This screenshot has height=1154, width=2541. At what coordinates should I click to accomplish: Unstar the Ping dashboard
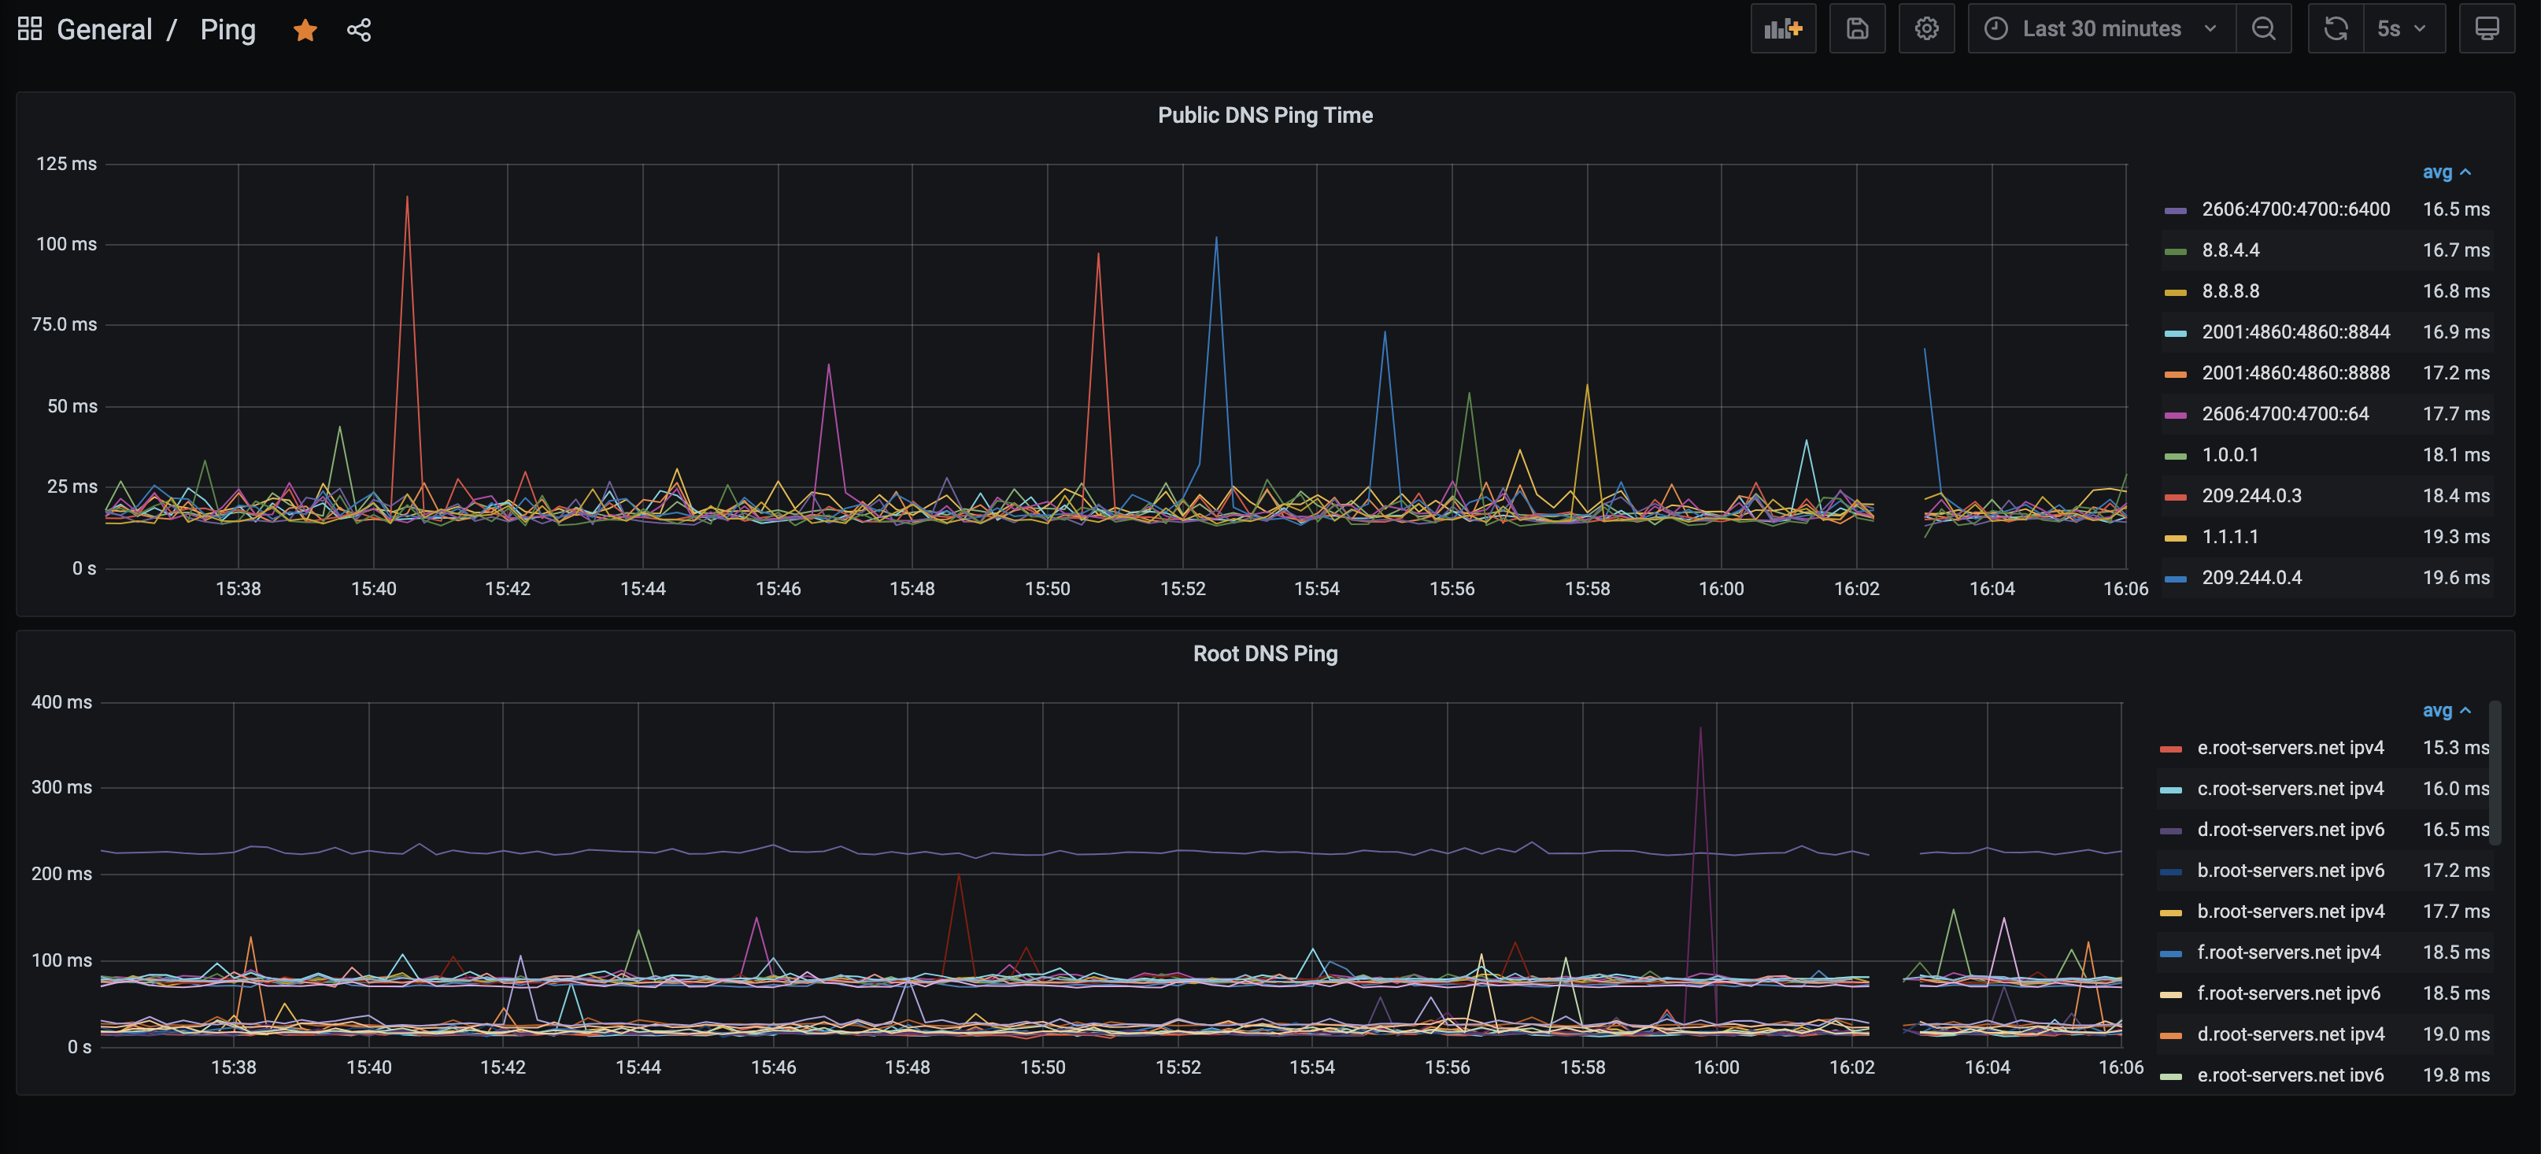305,31
